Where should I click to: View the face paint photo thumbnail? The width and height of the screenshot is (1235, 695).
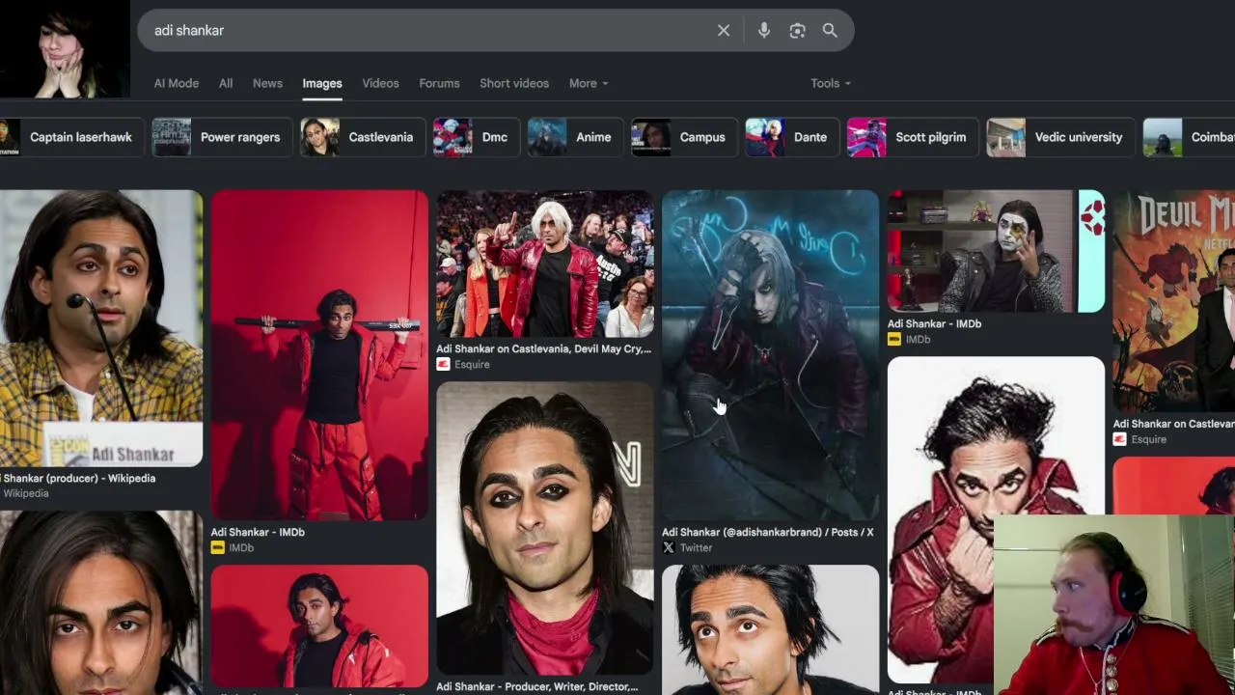996,251
